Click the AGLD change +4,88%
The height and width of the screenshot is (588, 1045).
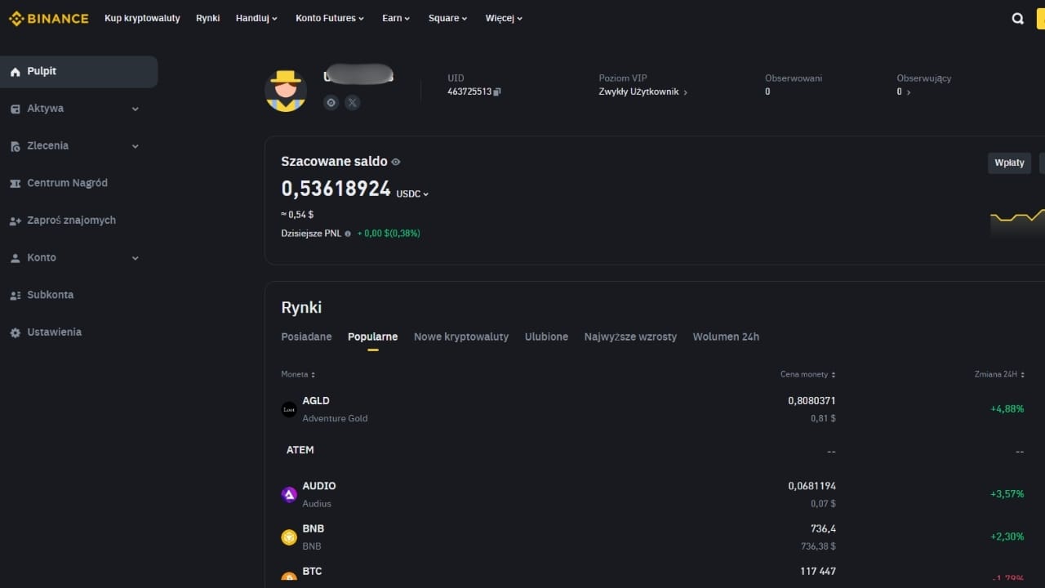1007,409
